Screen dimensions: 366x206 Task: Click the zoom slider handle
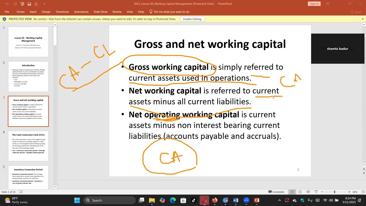[x=334, y=192]
